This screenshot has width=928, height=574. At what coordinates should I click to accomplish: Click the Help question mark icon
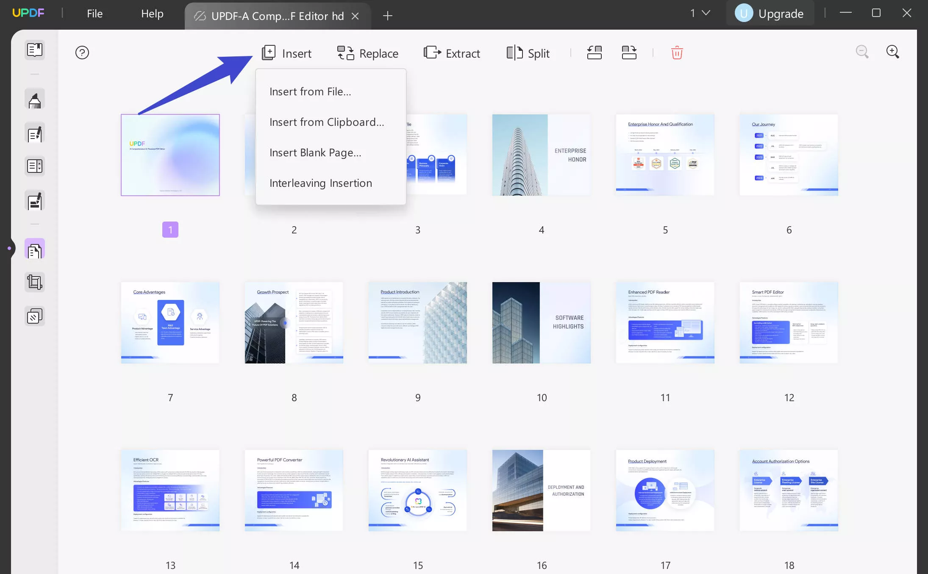tap(83, 53)
